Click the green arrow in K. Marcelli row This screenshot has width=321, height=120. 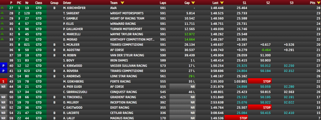[3, 34]
